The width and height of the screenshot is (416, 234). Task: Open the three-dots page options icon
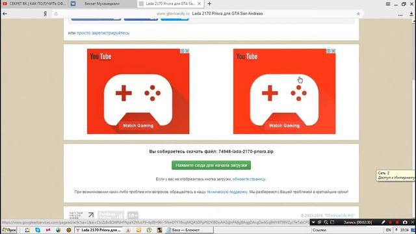400,15
